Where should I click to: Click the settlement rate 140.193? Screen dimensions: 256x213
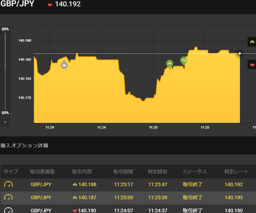[234, 198]
